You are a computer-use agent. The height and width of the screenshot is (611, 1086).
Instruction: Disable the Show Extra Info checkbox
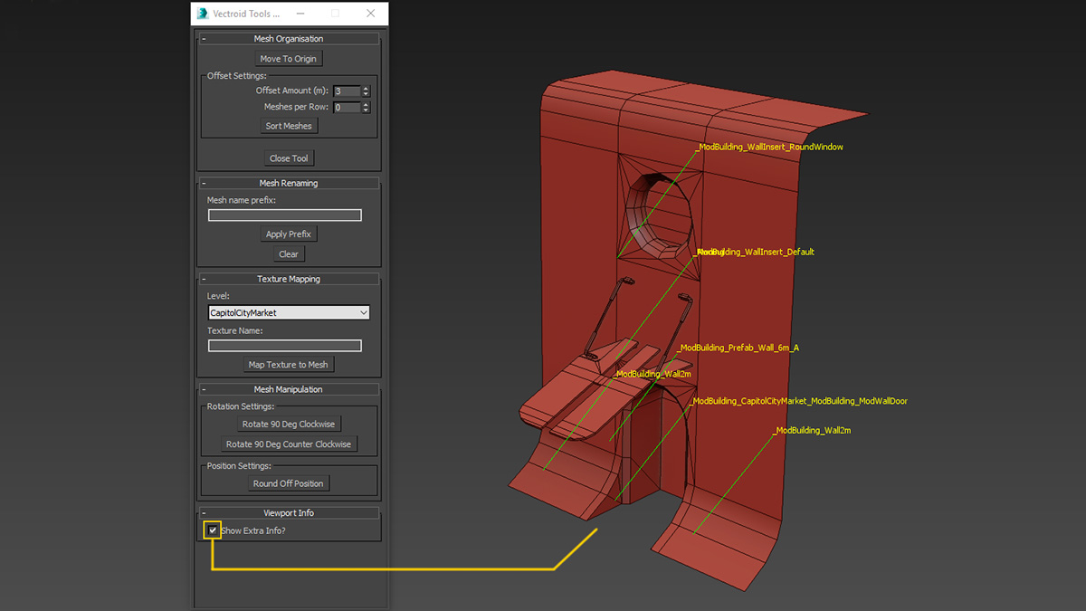click(x=213, y=530)
